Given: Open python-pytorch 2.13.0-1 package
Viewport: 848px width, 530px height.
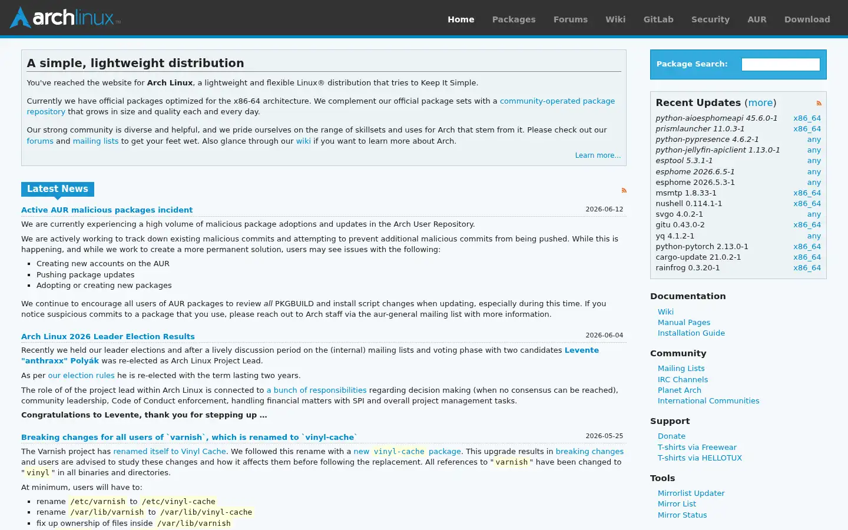Looking at the screenshot, I should (702, 247).
